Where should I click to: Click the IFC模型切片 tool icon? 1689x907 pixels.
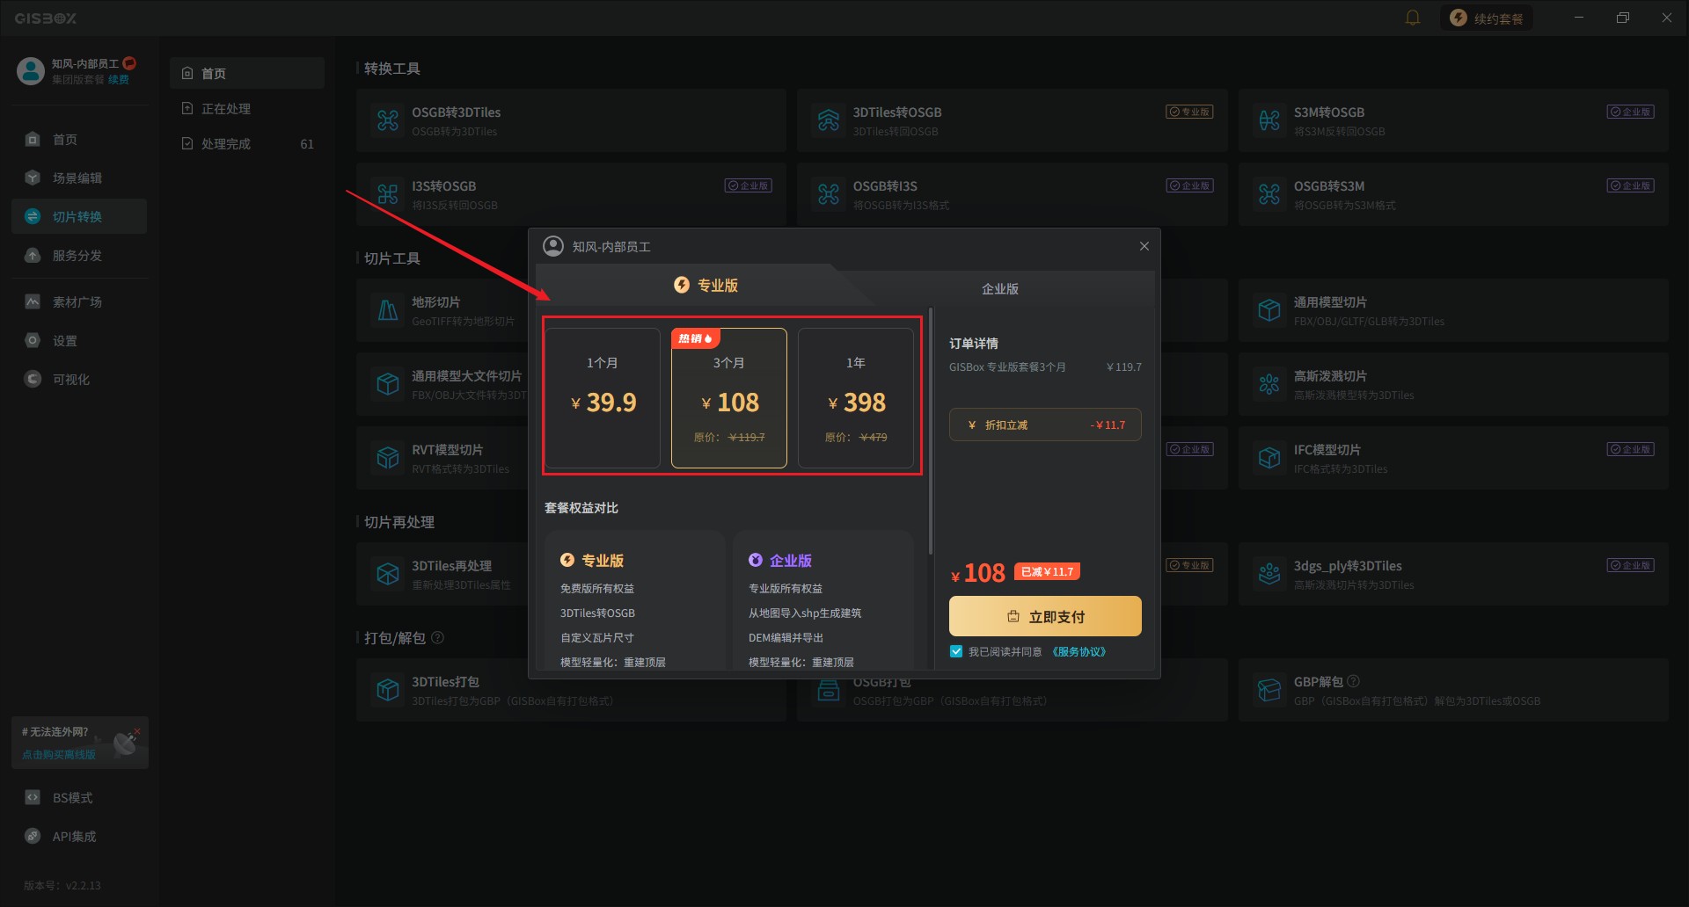[1269, 458]
